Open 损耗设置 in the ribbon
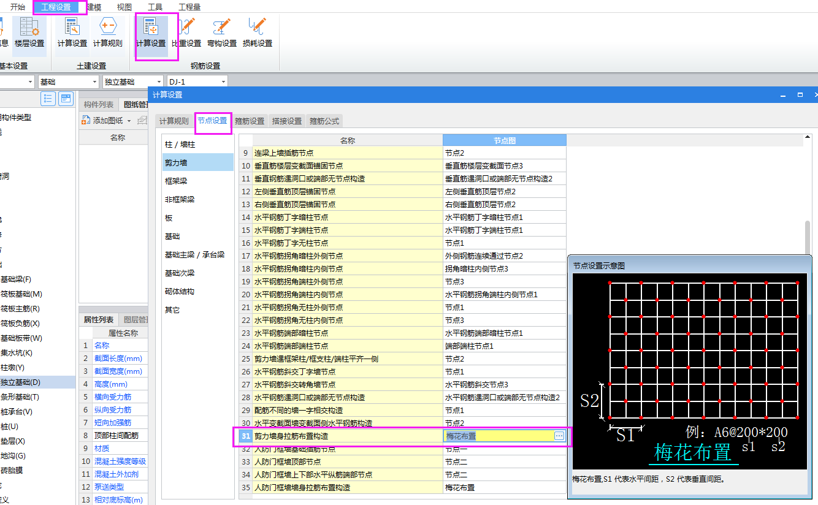The width and height of the screenshot is (818, 505). click(x=258, y=32)
